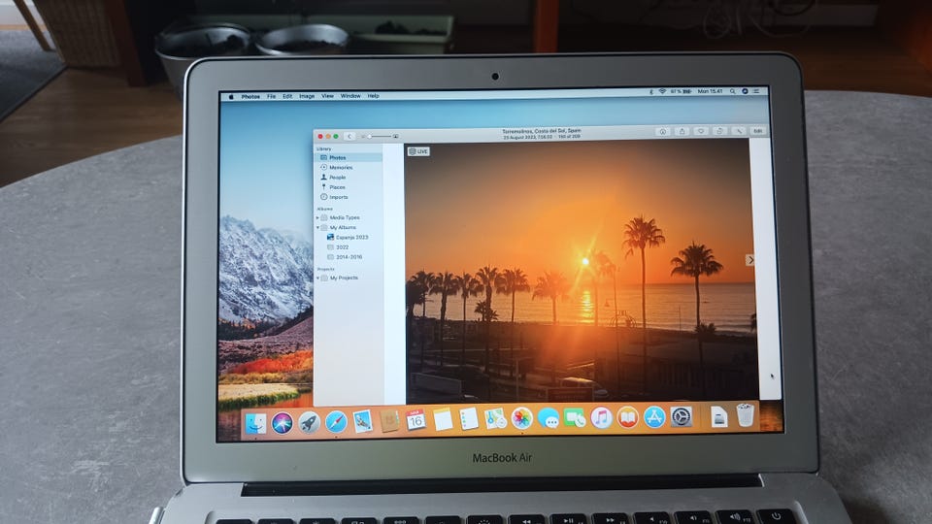
Task: Open the Image menu
Action: tap(307, 96)
